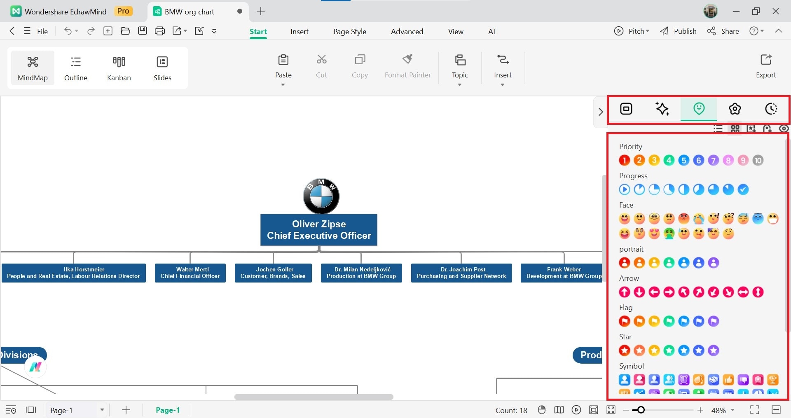
Task: Open the Page Style ribbon tab
Action: [350, 32]
